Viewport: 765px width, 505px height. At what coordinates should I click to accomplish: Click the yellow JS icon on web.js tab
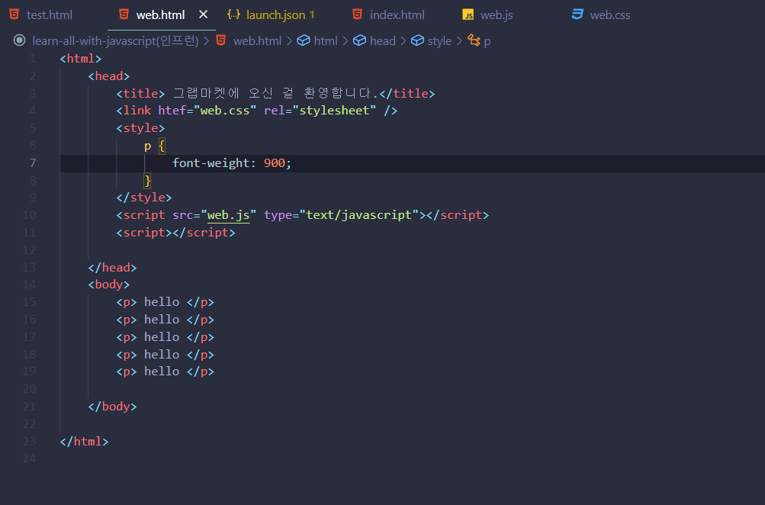pos(468,14)
